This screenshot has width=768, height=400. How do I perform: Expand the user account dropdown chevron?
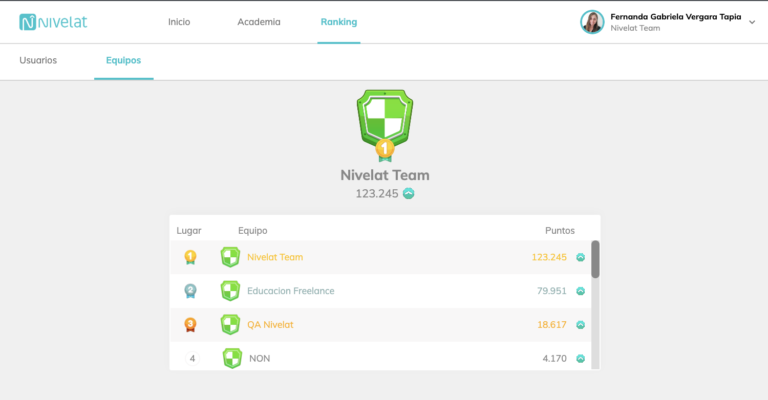tap(752, 22)
